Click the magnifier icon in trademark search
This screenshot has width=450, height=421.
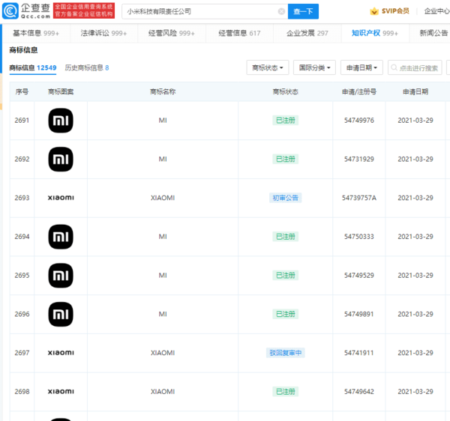[394, 67]
